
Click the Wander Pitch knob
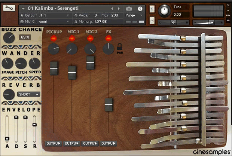click(21, 63)
